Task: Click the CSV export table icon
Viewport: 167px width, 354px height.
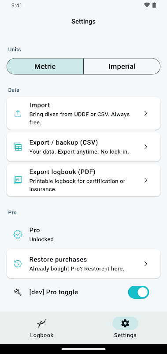Action: (18, 147)
